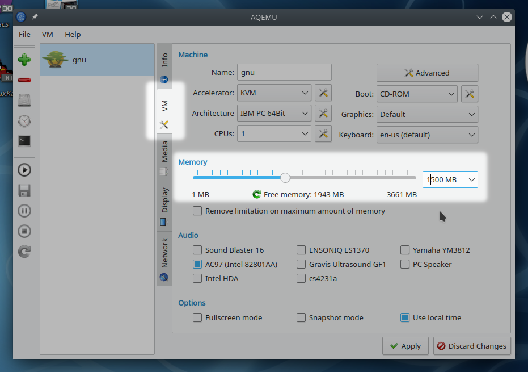528x372 pixels.
Task: Open Architecture settings wrench icon
Action: tap(323, 114)
